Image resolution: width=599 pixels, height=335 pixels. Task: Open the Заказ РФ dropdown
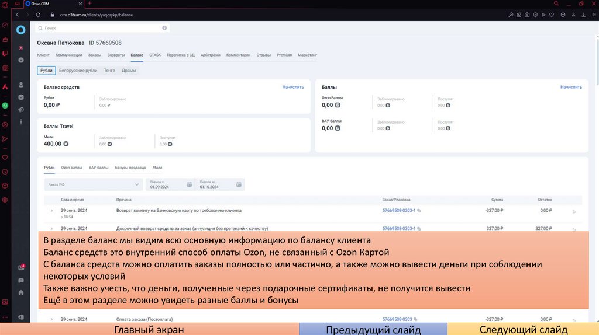click(x=93, y=184)
